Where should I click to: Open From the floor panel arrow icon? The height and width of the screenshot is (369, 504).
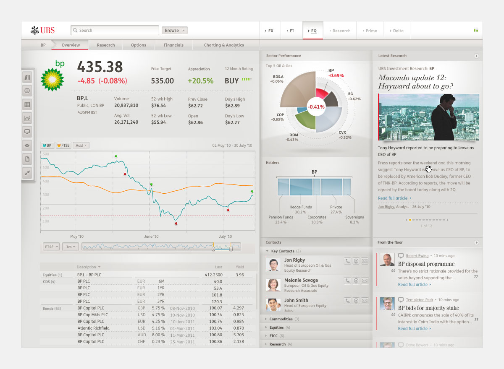point(477,242)
